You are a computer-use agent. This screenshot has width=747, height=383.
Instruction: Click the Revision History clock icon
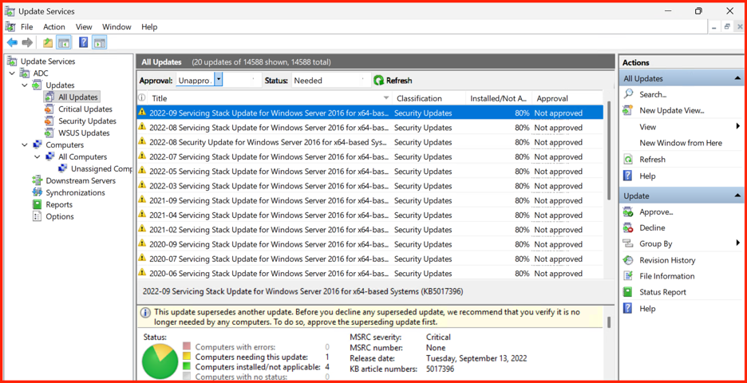(x=628, y=260)
